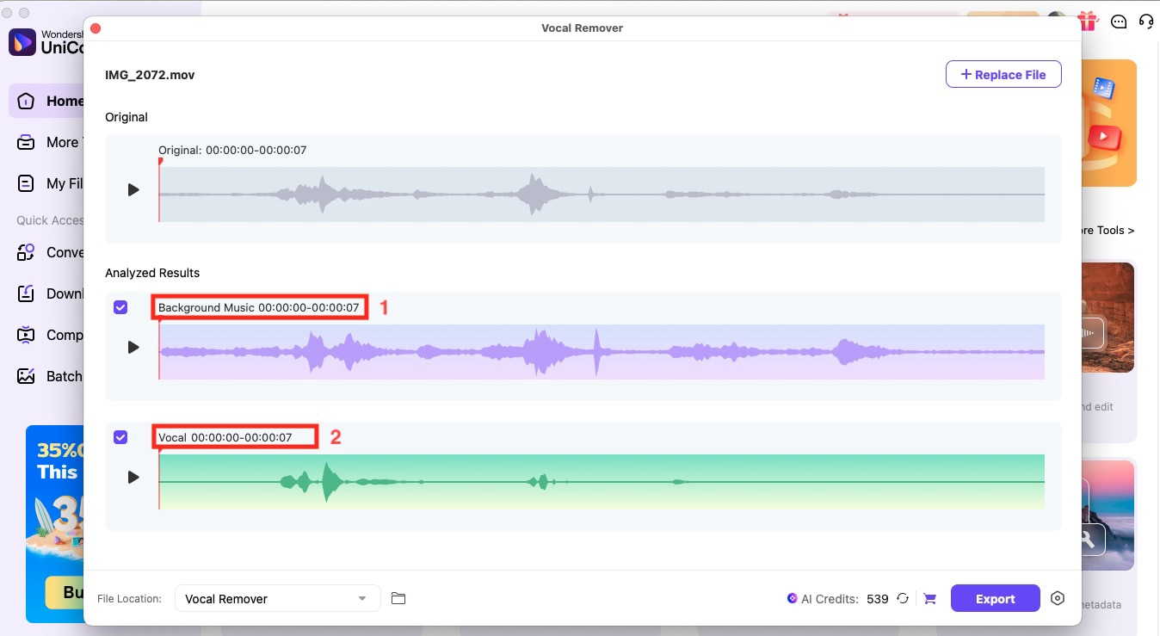This screenshot has height=636, width=1160.
Task: Uncheck the Background Music checkbox
Action: pos(120,307)
